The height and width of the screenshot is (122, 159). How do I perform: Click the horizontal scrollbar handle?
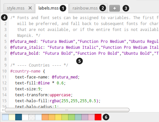click(67, 110)
